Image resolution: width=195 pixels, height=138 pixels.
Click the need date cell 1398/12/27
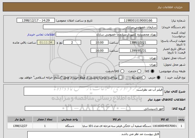point(20,126)
